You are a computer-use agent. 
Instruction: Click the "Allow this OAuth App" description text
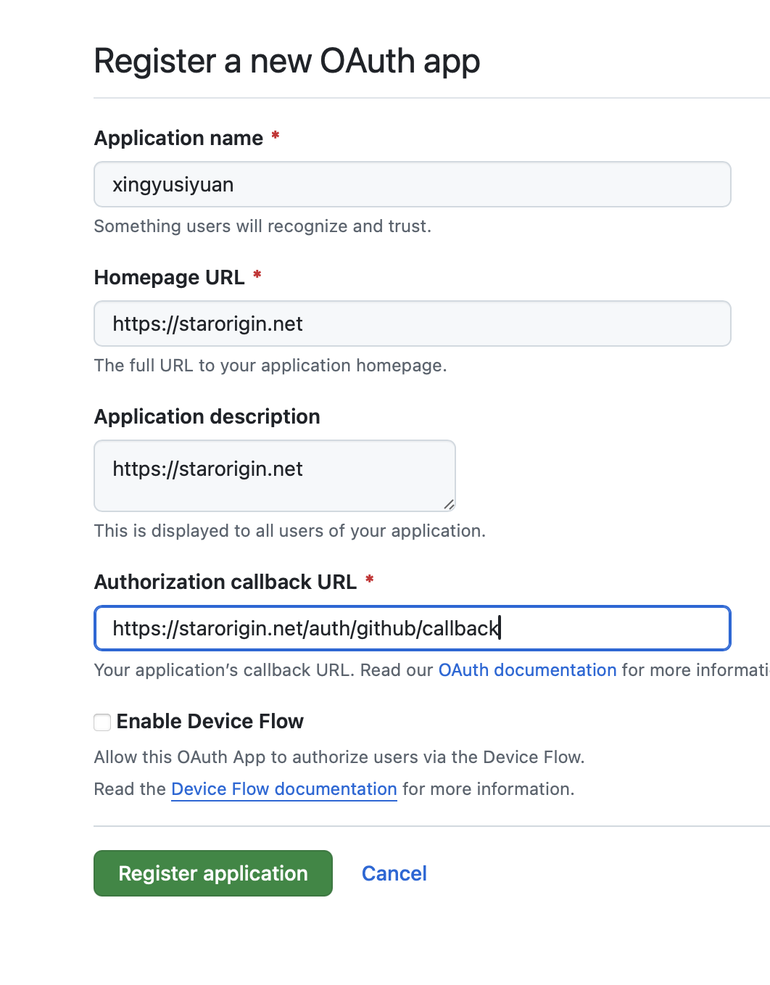tap(339, 757)
